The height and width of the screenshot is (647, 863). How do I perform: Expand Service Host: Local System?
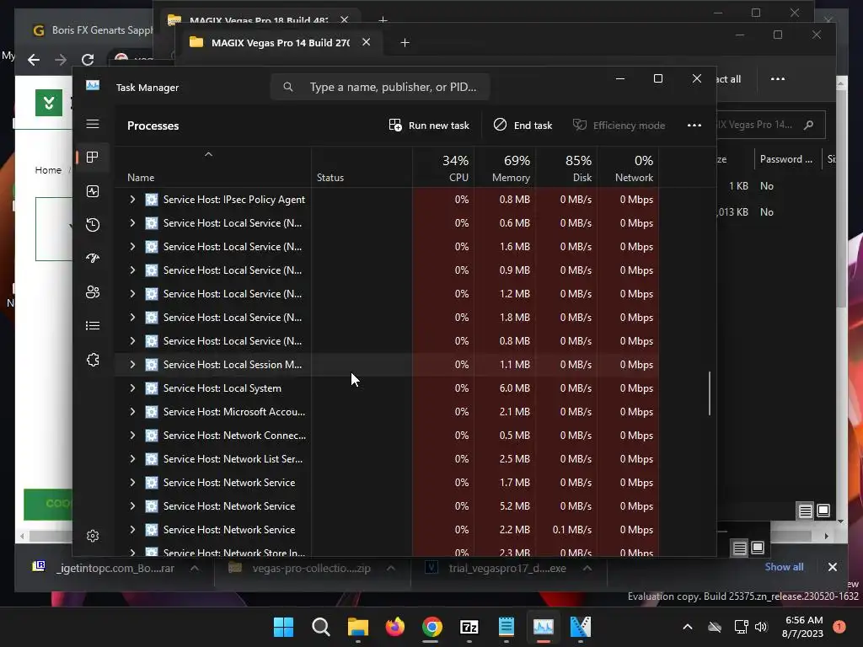pyautogui.click(x=132, y=388)
